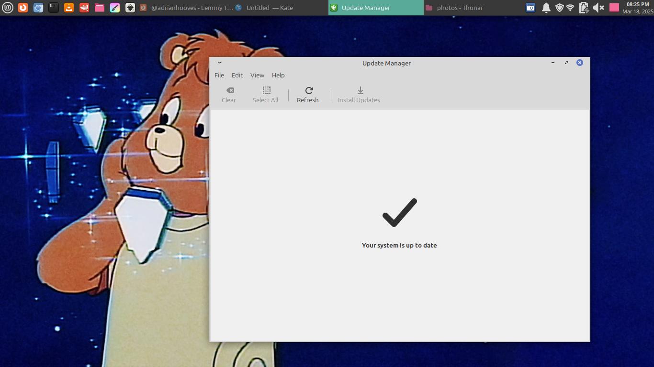This screenshot has height=367, width=654.
Task: Open the terminal launcher
Action: (x=54, y=8)
